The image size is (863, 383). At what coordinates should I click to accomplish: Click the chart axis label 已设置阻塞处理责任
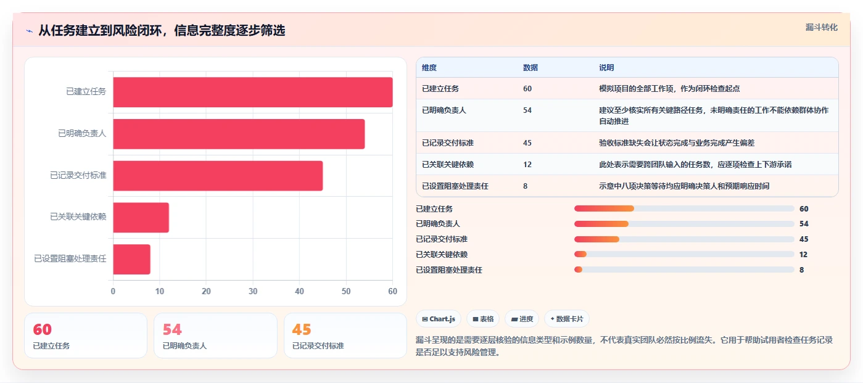(x=70, y=259)
